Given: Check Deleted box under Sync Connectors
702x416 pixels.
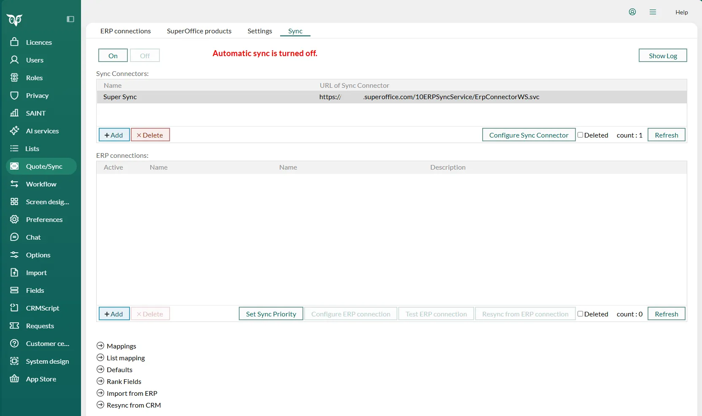Looking at the screenshot, I should tap(580, 135).
